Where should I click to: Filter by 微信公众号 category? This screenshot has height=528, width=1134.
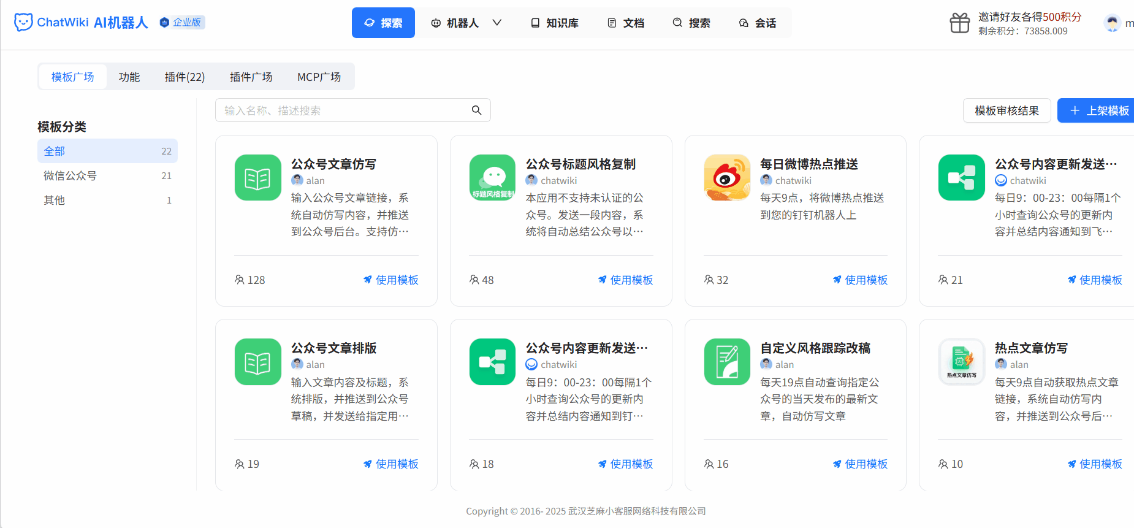pos(107,175)
